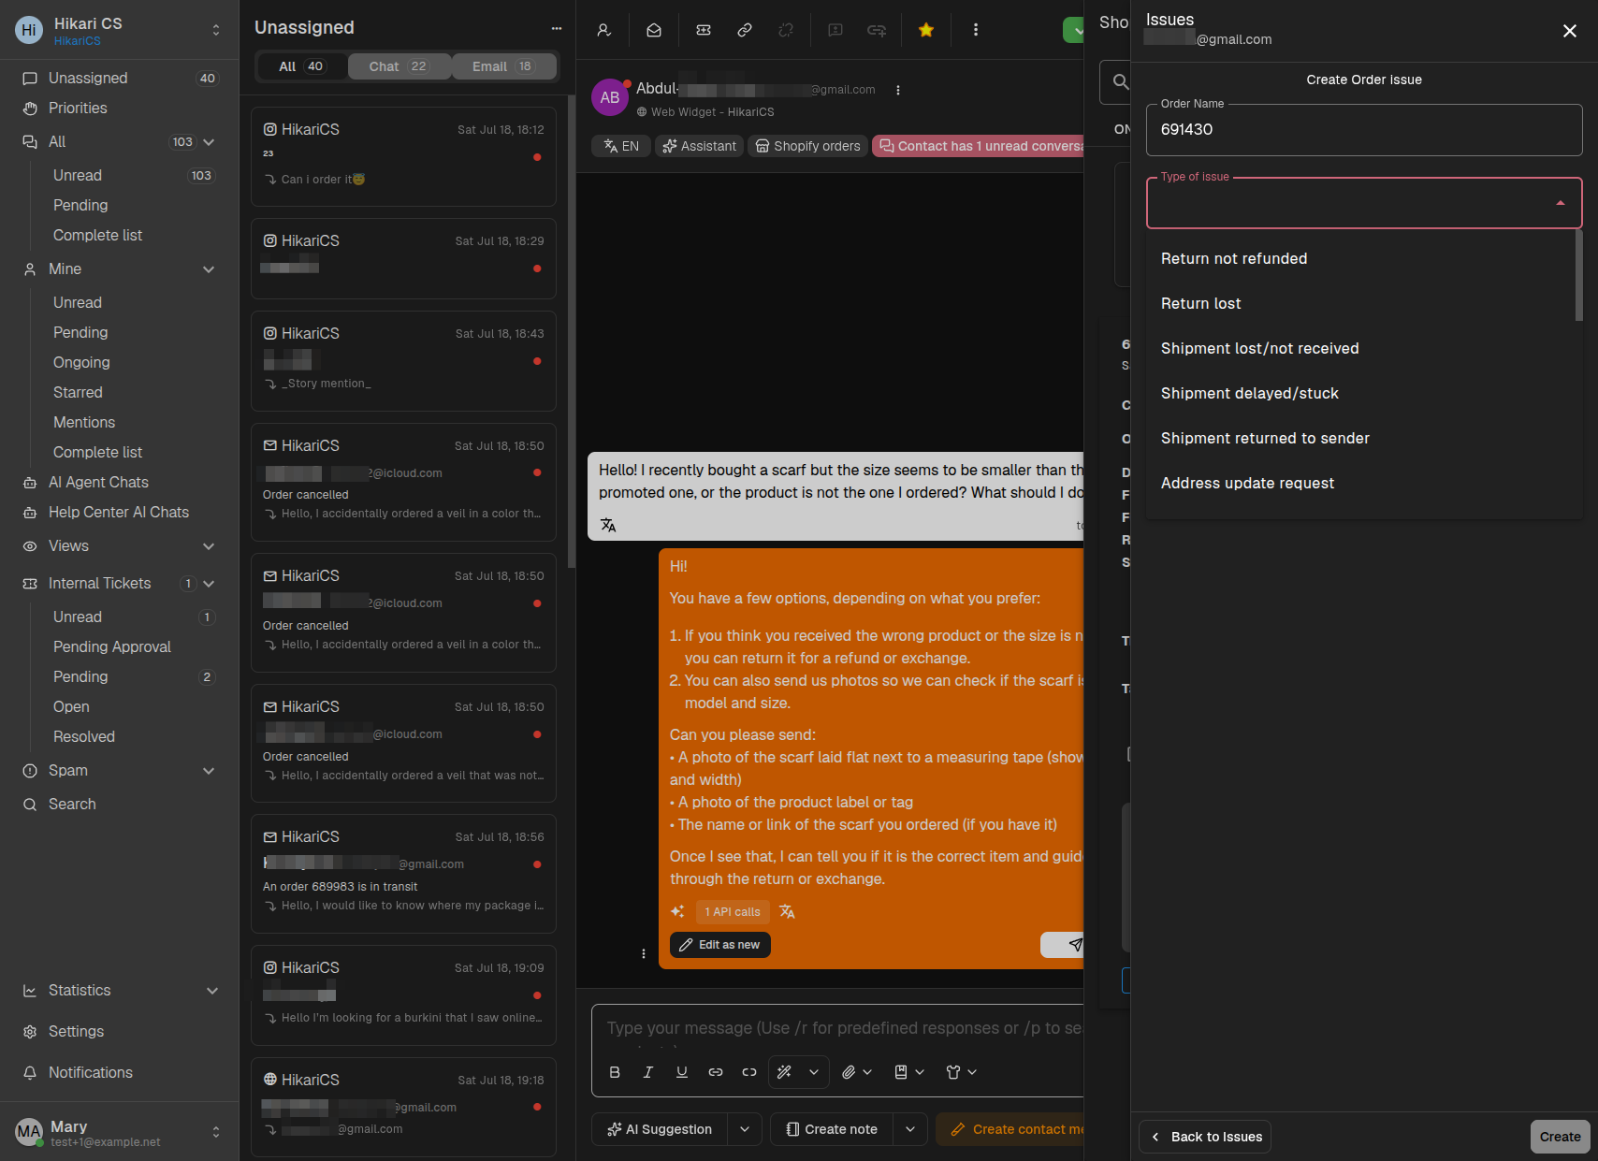The height and width of the screenshot is (1161, 1598).
Task: Choose Shipment returned to sender option
Action: (x=1361, y=439)
